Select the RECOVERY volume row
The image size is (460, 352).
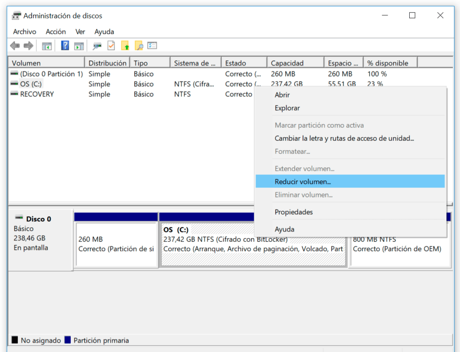pos(37,94)
